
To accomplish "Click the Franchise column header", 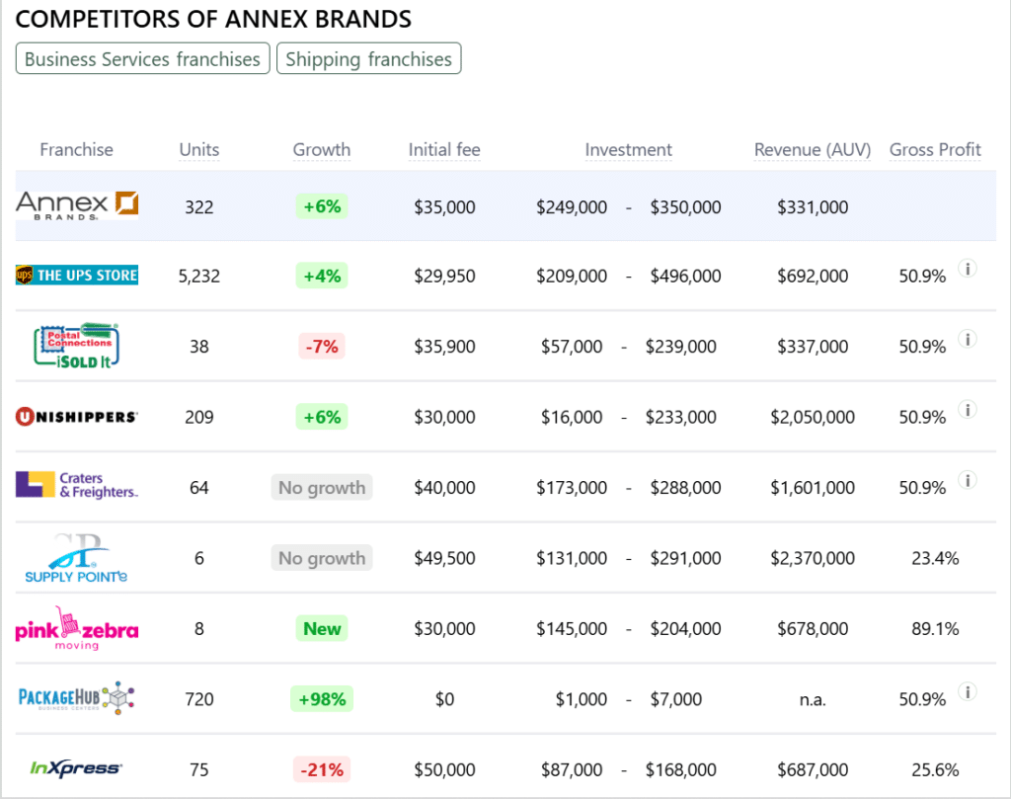I will click(77, 149).
